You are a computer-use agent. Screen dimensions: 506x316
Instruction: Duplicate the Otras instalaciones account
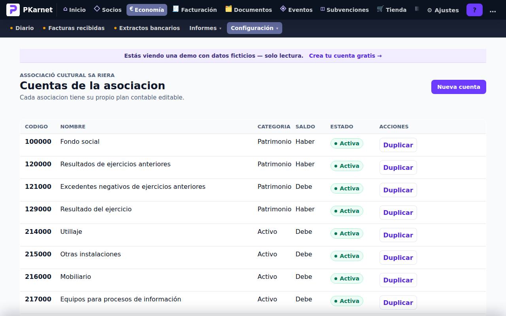point(398,258)
